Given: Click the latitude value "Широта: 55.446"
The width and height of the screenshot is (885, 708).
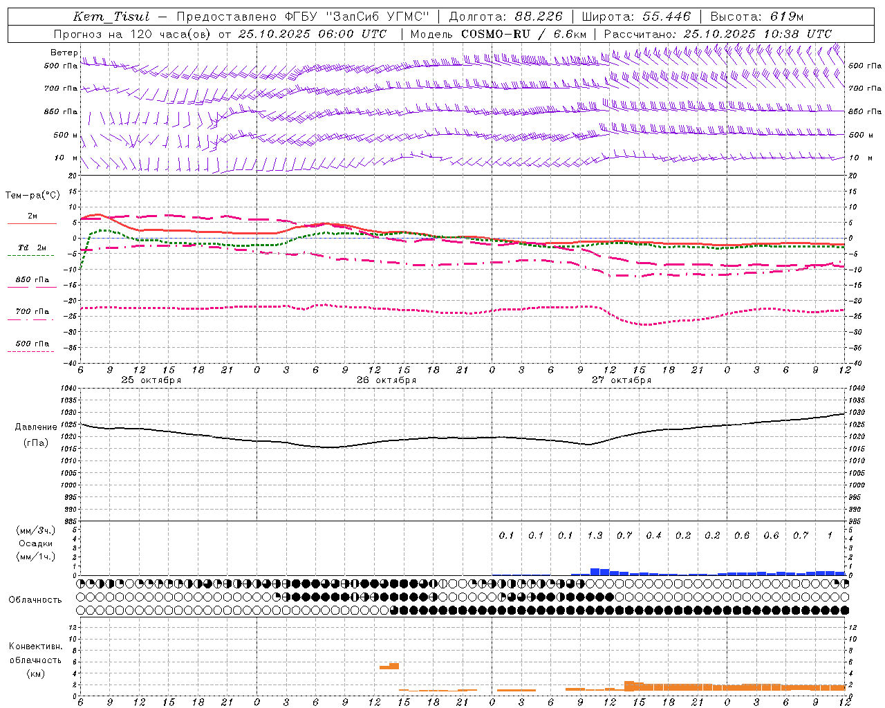Looking at the screenshot, I should click(x=636, y=17).
